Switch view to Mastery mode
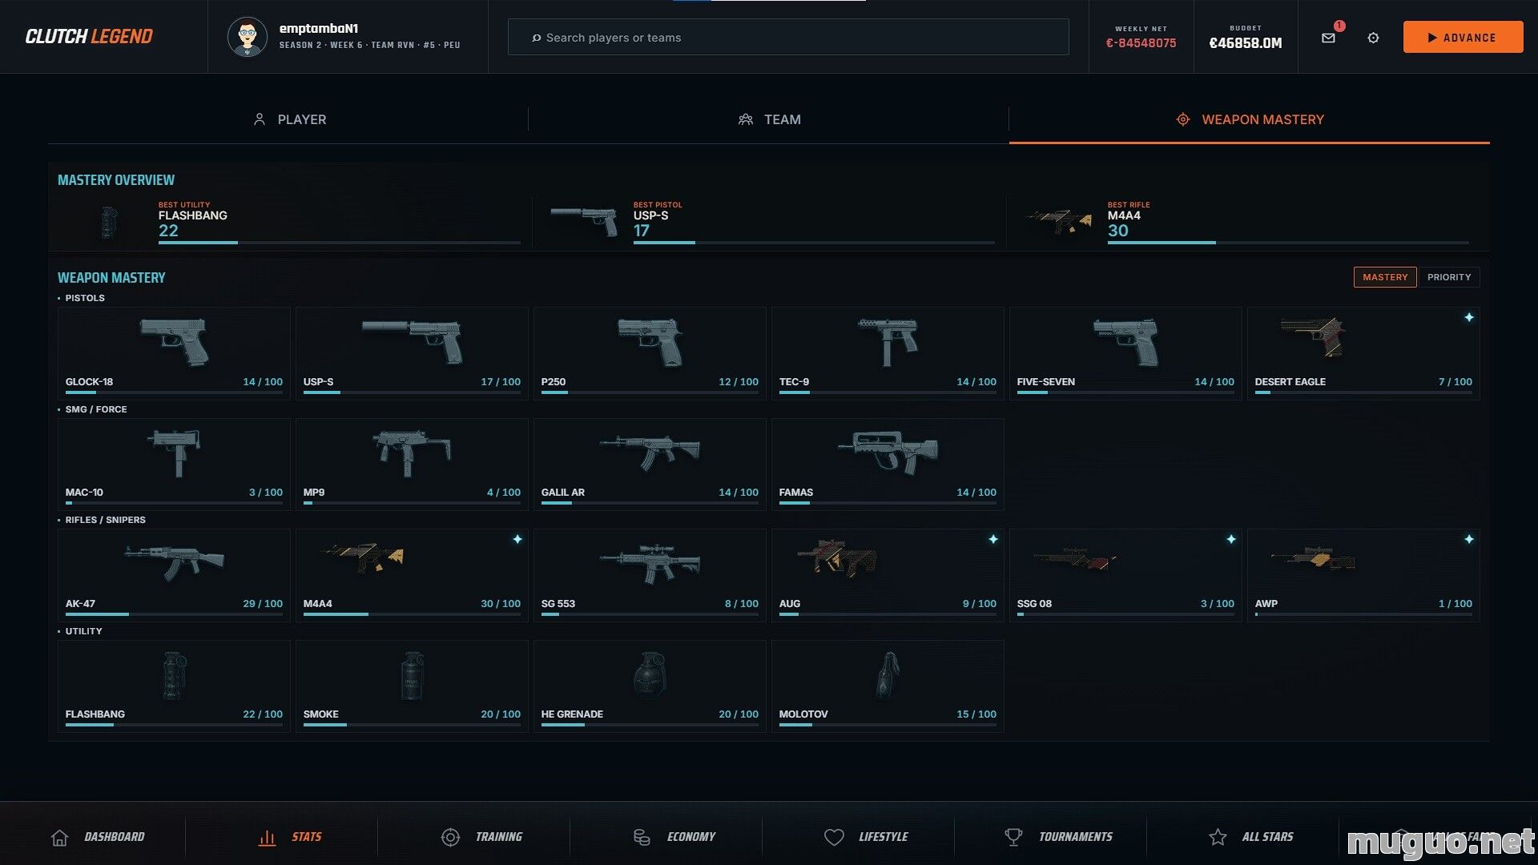Viewport: 1538px width, 865px height. click(x=1385, y=277)
